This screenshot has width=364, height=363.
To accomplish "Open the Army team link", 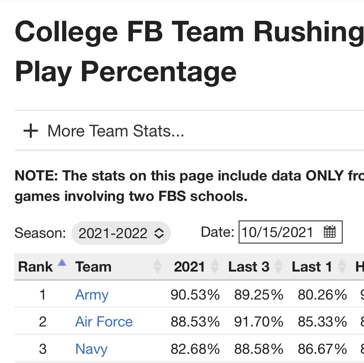I will [x=92, y=295].
